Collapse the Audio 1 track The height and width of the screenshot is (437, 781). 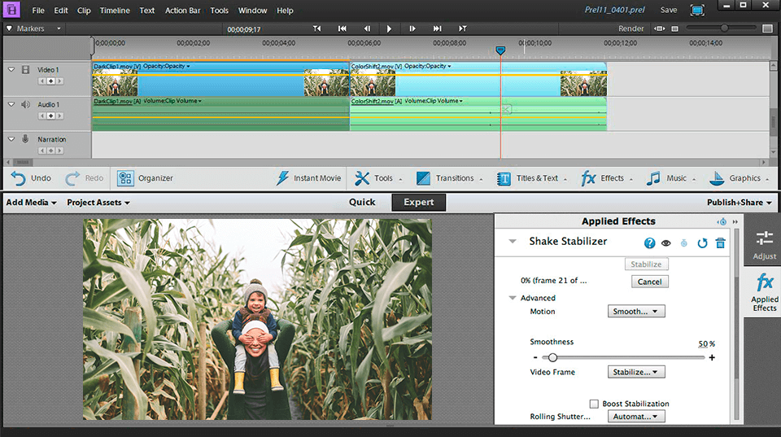click(x=11, y=105)
